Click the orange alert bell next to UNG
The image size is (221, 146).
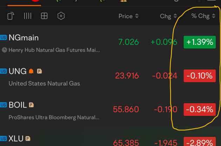pyautogui.click(x=31, y=71)
